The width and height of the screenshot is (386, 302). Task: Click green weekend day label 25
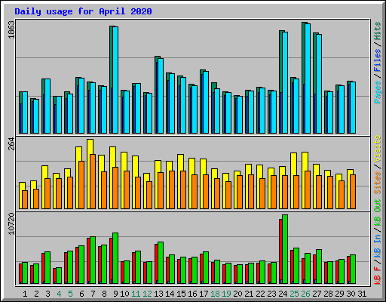(x=294, y=294)
